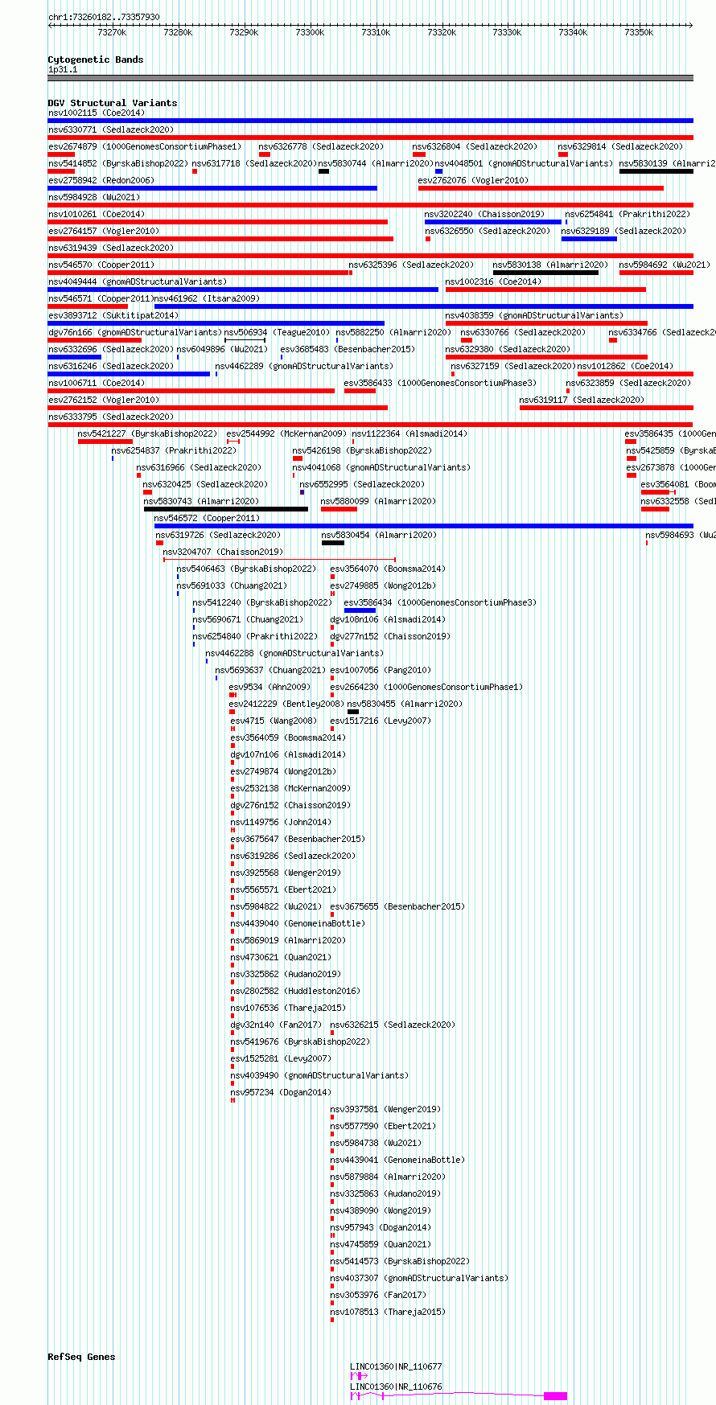716x1405 pixels.
Task: Click the blue bar of esv3586434
Action: 360,610
